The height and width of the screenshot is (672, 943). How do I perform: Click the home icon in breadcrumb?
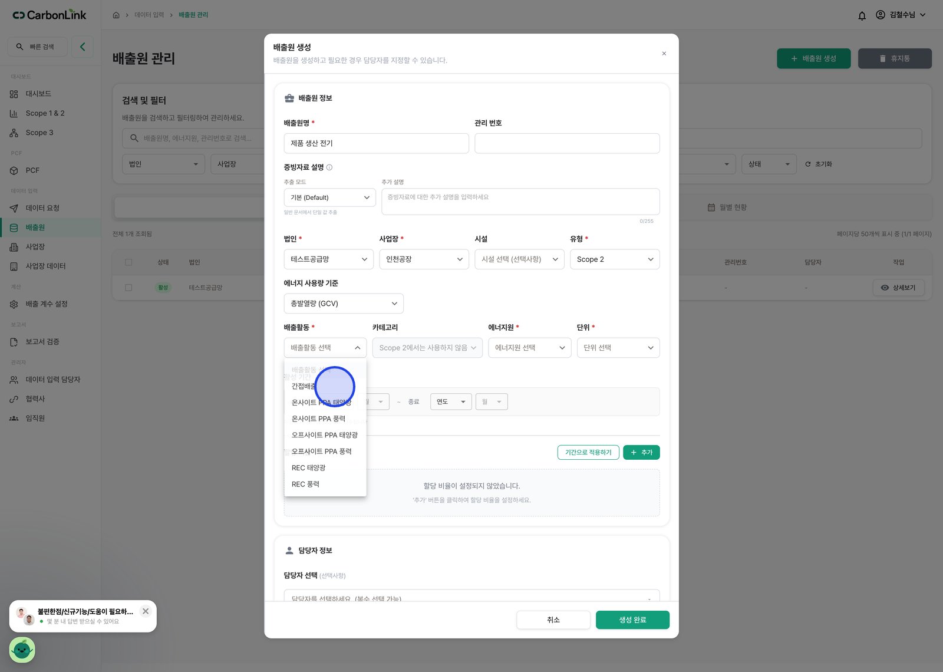tap(116, 15)
